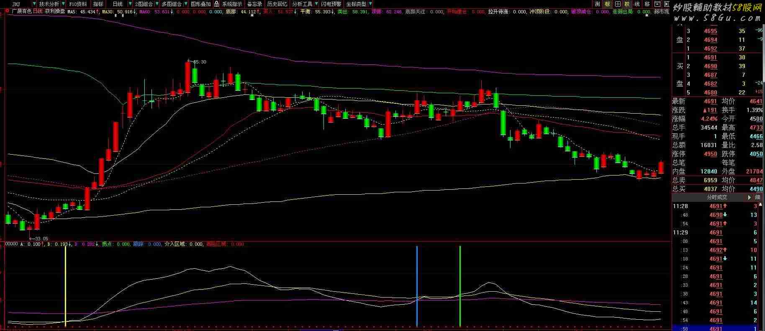The width and height of the screenshot is (765, 331).
Task: Click the 介入区域 indicator label
Action: pyautogui.click(x=175, y=244)
